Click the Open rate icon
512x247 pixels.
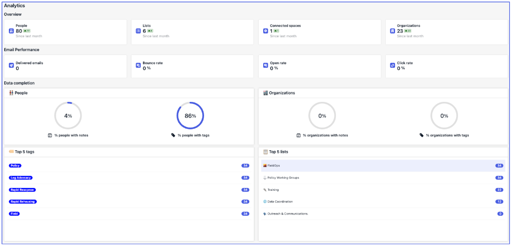(x=266, y=66)
